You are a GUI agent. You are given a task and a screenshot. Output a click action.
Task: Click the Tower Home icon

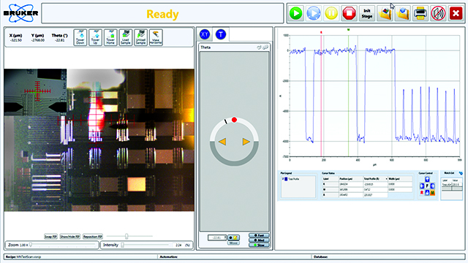click(x=110, y=37)
